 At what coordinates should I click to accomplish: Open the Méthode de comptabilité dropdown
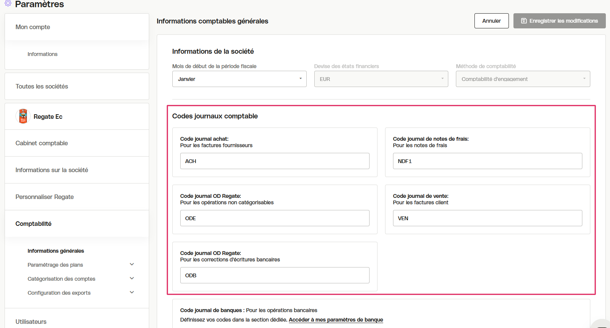pos(523,79)
